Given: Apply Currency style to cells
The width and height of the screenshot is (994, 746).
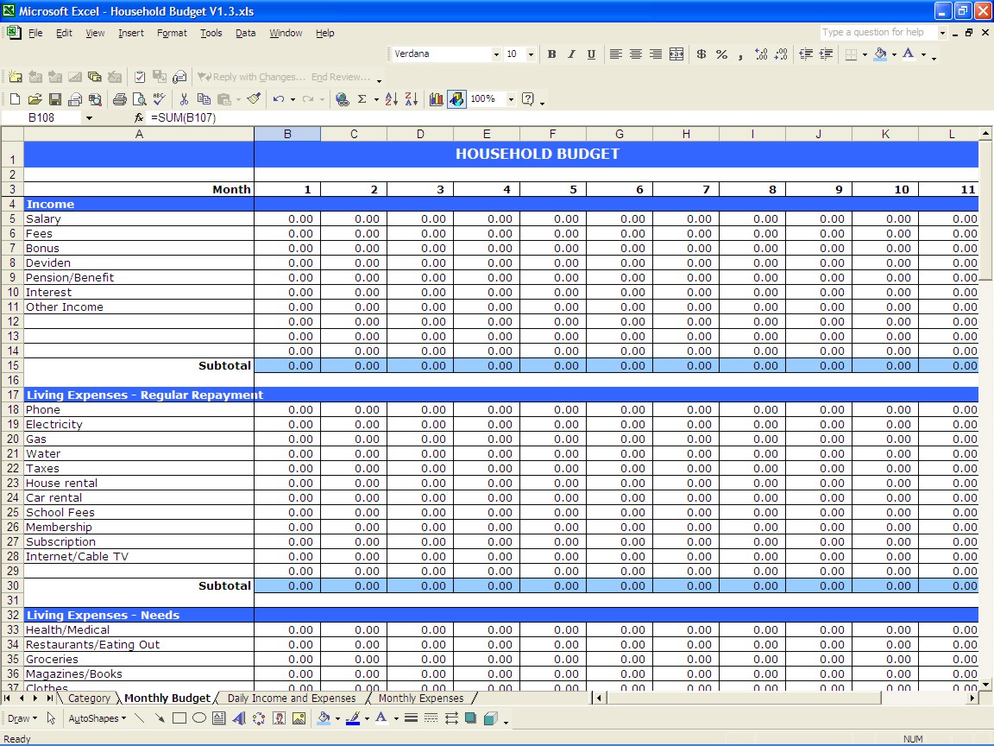Looking at the screenshot, I should [x=701, y=54].
